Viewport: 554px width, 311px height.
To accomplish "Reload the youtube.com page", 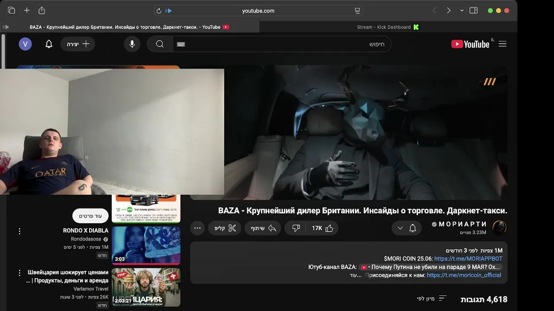I will point(159,11).
